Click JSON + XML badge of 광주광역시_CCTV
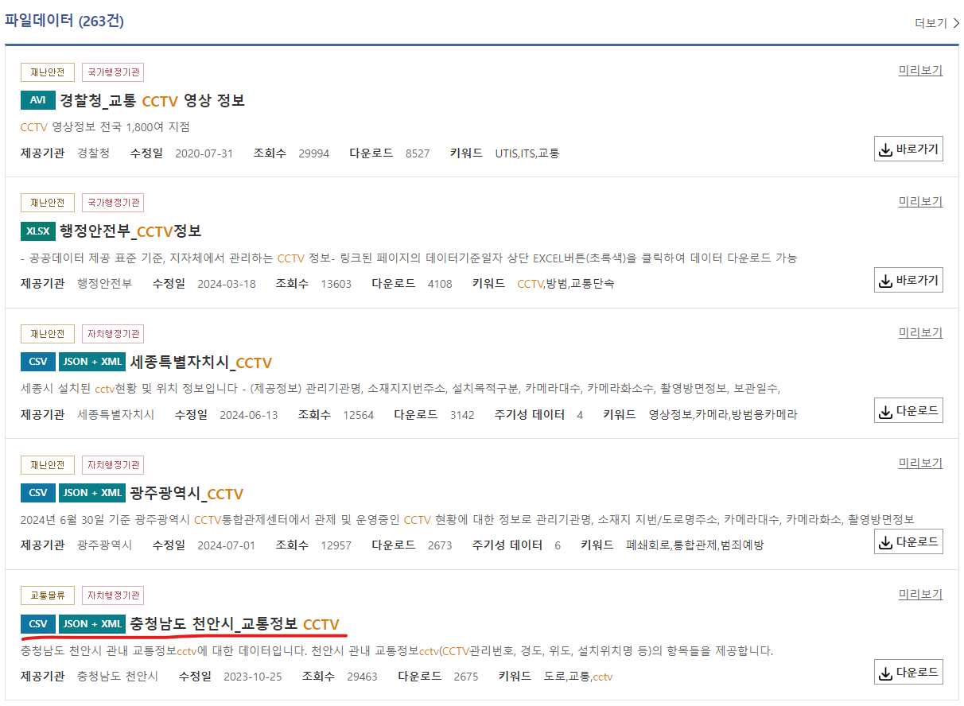This screenshot has height=706, width=964. (92, 493)
